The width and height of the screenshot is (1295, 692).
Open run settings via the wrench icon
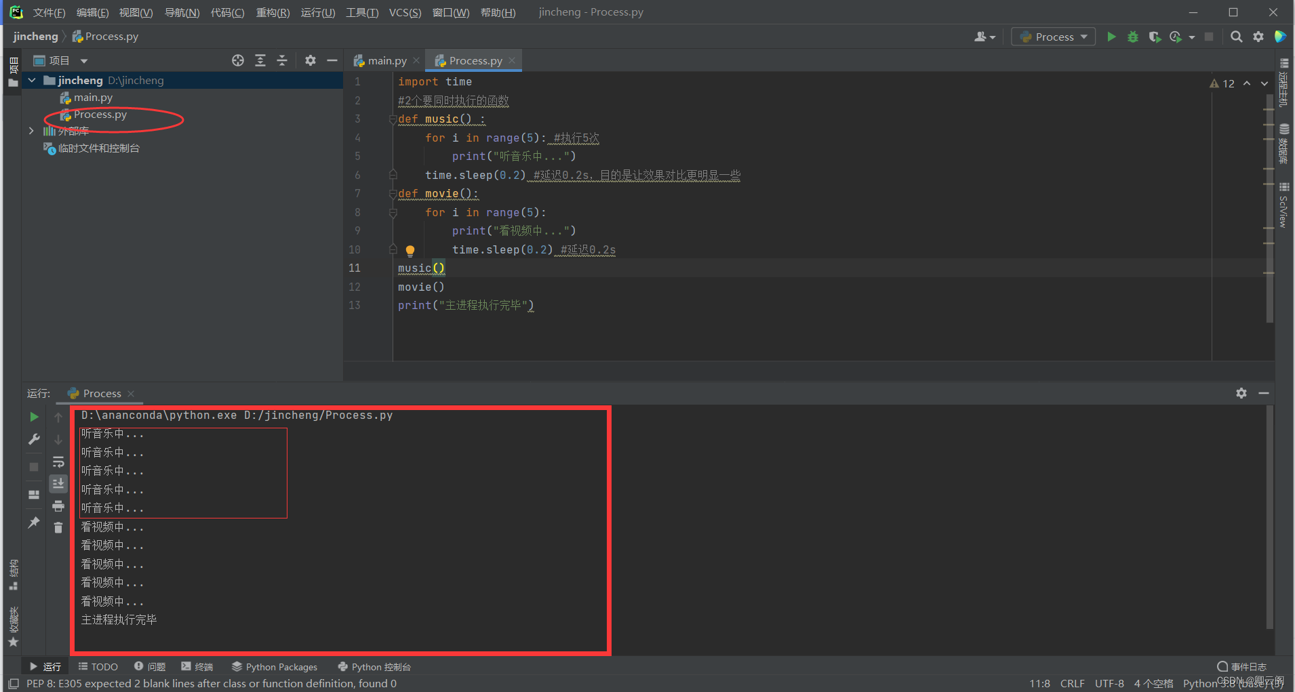(34, 439)
